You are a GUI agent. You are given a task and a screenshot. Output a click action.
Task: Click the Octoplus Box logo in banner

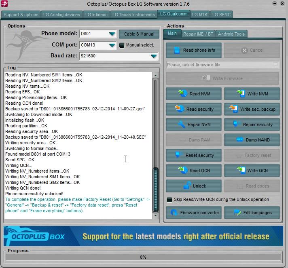click(x=34, y=236)
